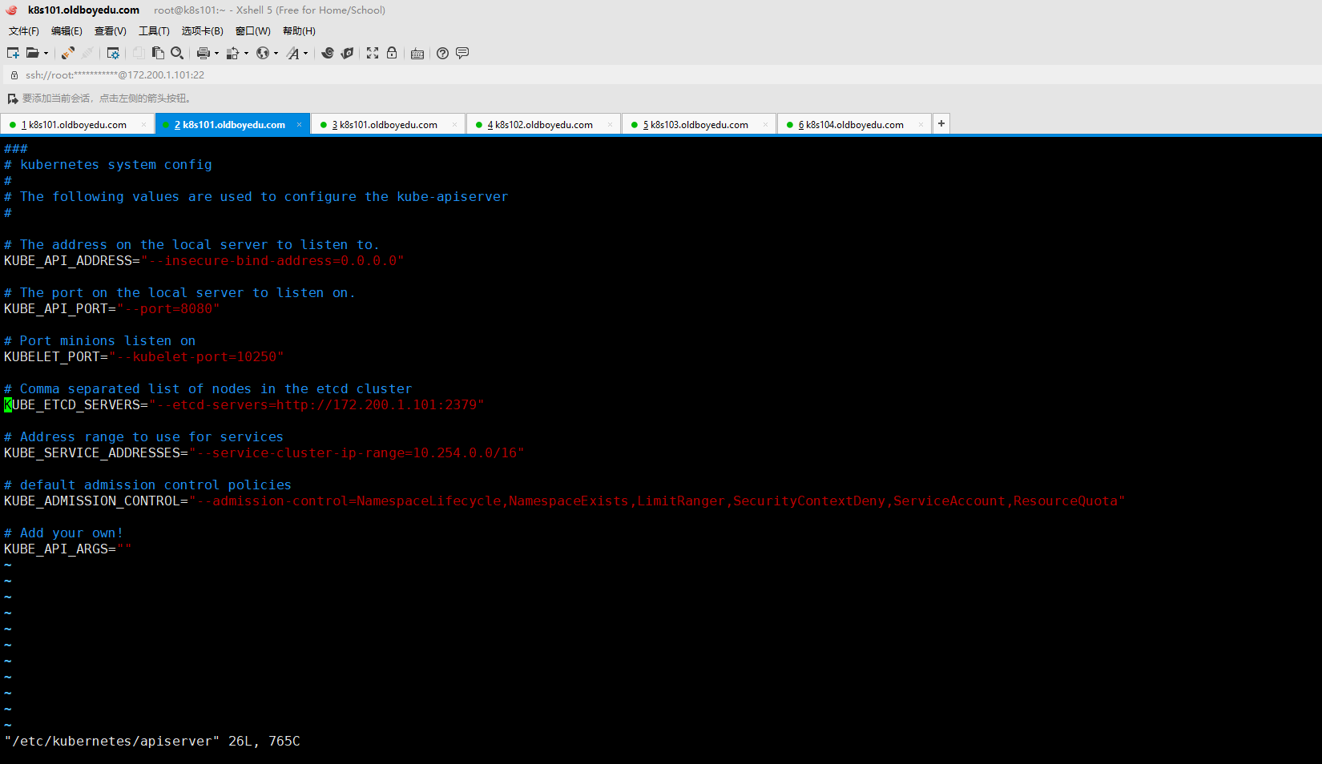Toggle full screen mode icon
1322x764 pixels.
coord(372,53)
